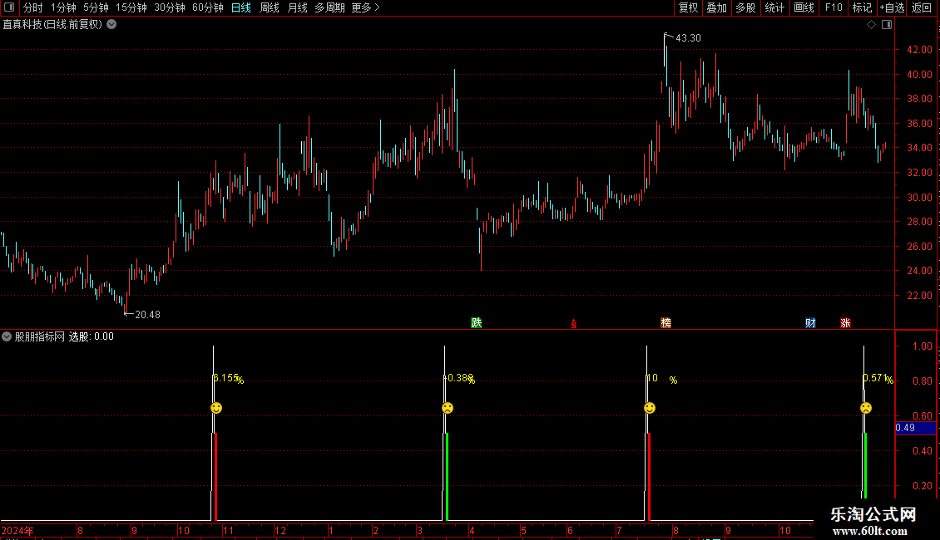Click the smiley face at 6.155% signal
Viewport: 940px width, 540px height.
[216, 408]
